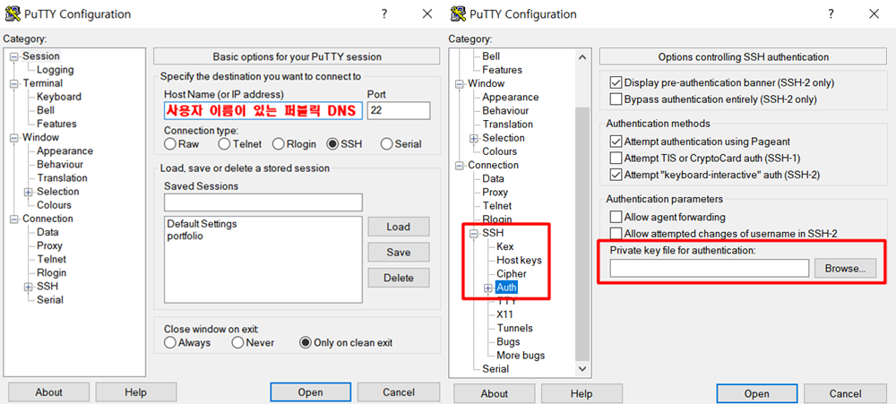The image size is (896, 404).
Task: Click PuTTY icon in left window title bar
Action: [x=12, y=13]
